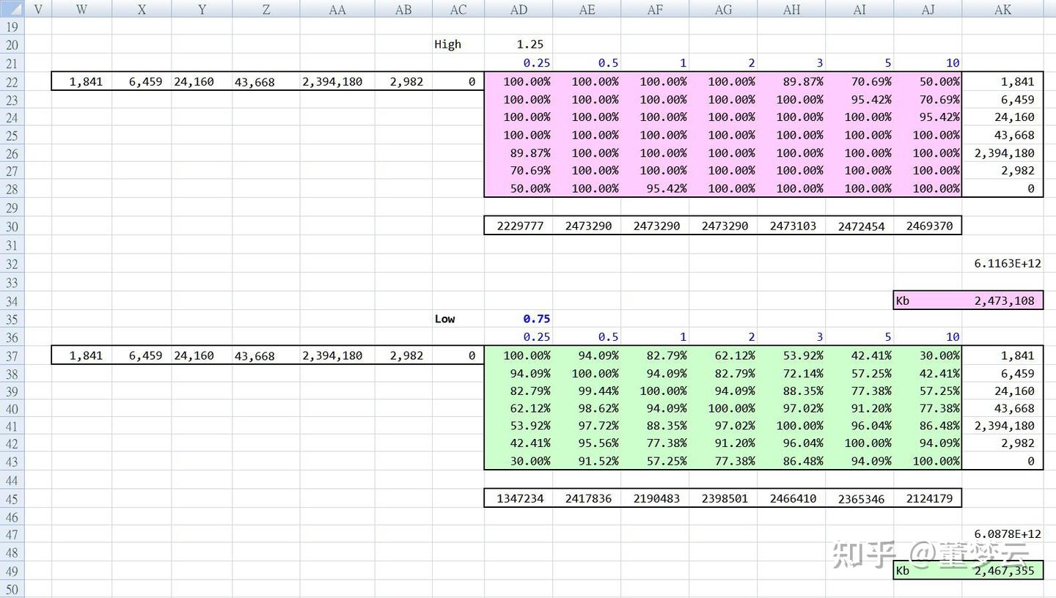Click the total cell 2190483

[x=655, y=498]
